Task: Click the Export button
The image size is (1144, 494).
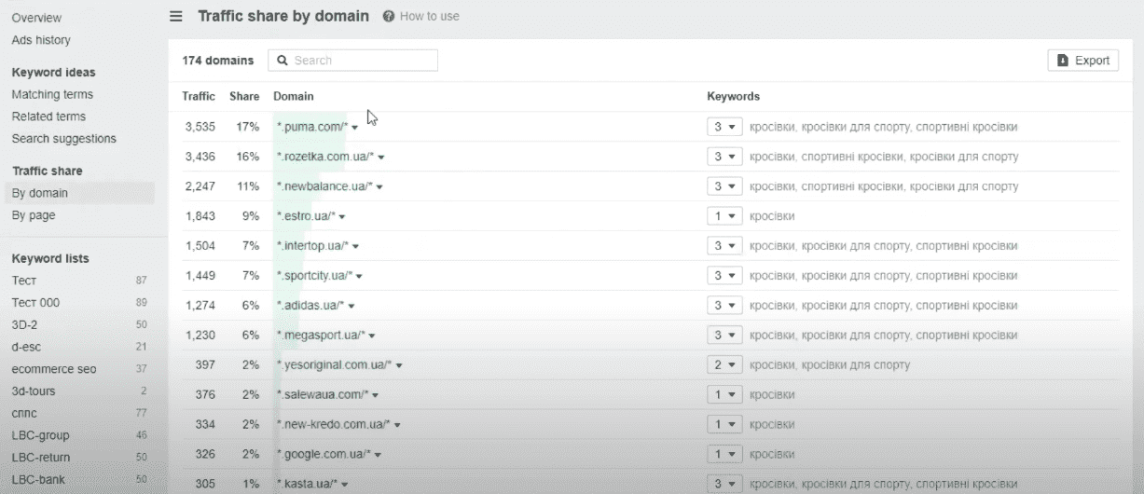Action: tap(1083, 61)
